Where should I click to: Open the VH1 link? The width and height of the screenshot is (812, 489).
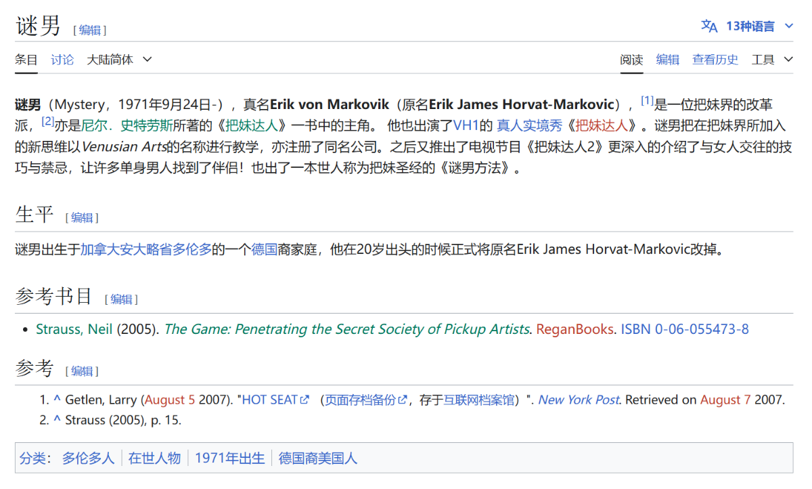466,125
